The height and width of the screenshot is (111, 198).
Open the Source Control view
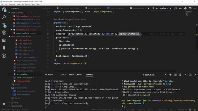(x=4, y=25)
